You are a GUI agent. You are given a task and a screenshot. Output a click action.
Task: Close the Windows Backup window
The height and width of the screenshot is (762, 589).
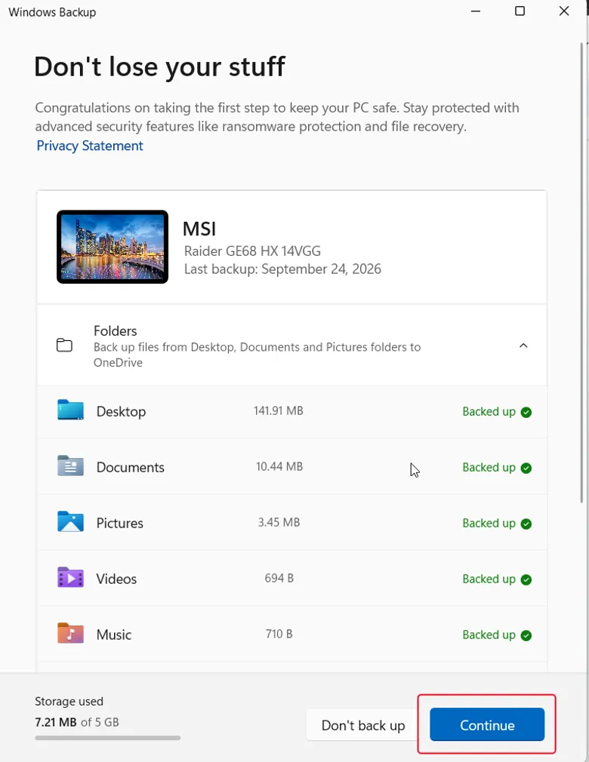(x=564, y=11)
